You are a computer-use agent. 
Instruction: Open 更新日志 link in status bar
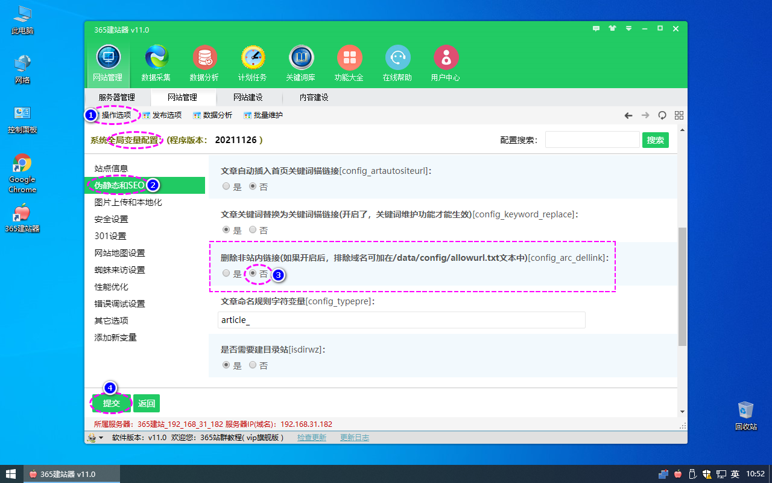(355, 438)
